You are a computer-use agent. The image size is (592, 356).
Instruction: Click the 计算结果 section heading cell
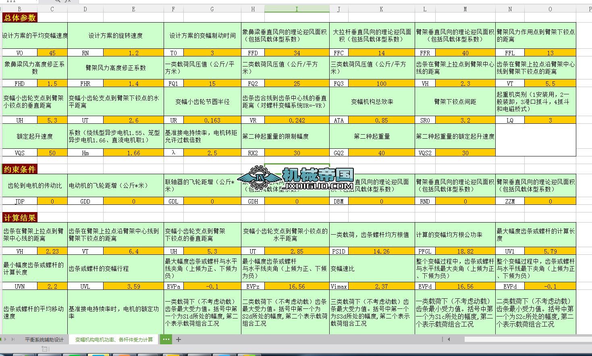point(20,218)
